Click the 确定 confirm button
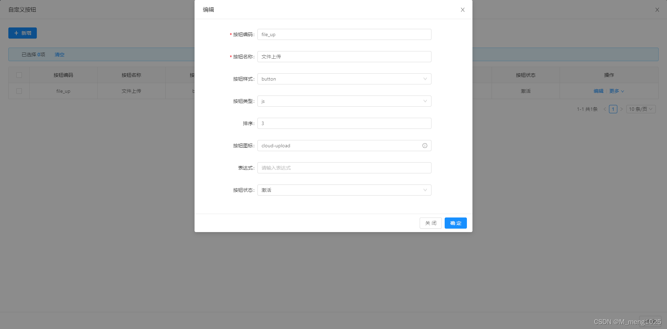Image resolution: width=667 pixels, height=329 pixels. (x=455, y=223)
